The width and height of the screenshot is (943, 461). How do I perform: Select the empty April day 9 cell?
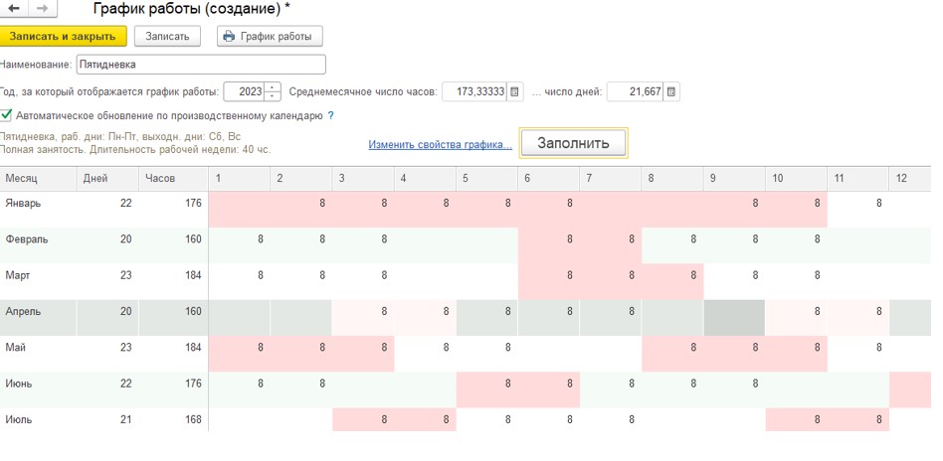pyautogui.click(x=734, y=317)
